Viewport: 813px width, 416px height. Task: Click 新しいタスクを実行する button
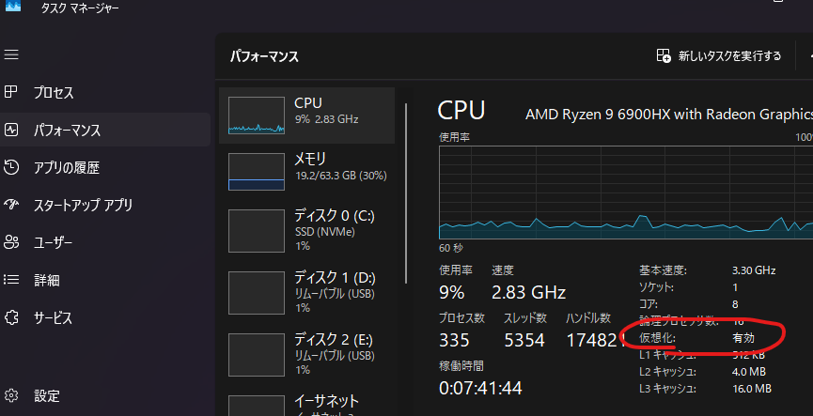coord(719,56)
